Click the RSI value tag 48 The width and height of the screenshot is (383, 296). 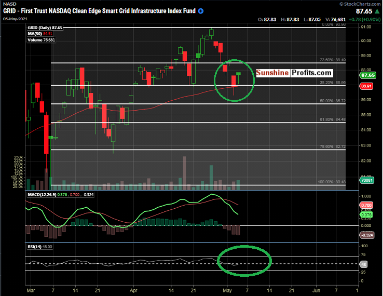pyautogui.click(x=363, y=264)
